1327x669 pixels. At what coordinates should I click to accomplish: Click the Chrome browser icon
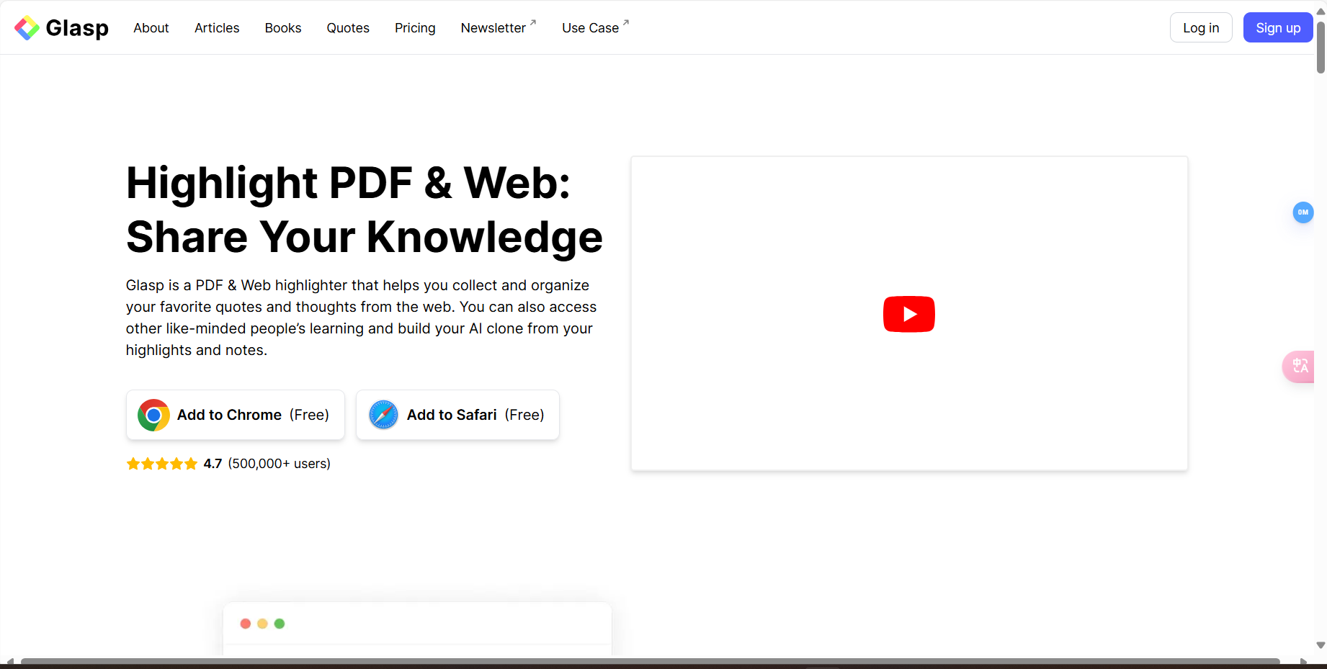coord(153,415)
